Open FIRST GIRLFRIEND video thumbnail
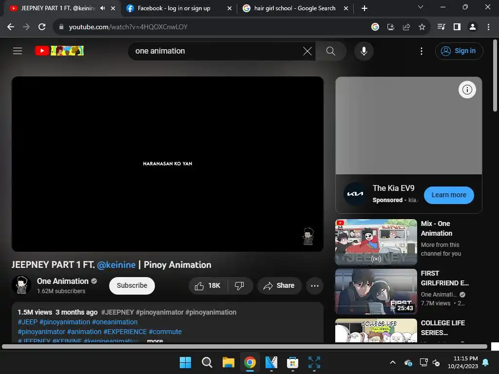 pos(376,292)
